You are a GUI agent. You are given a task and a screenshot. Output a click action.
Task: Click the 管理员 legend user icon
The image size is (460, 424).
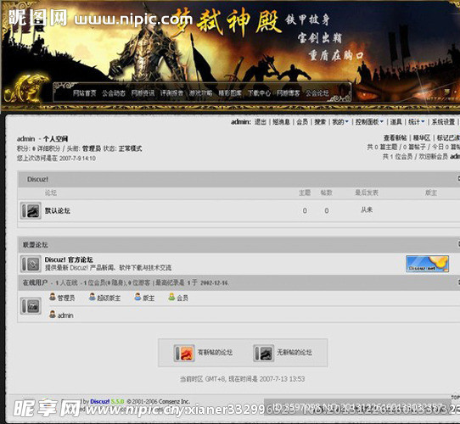(53, 297)
